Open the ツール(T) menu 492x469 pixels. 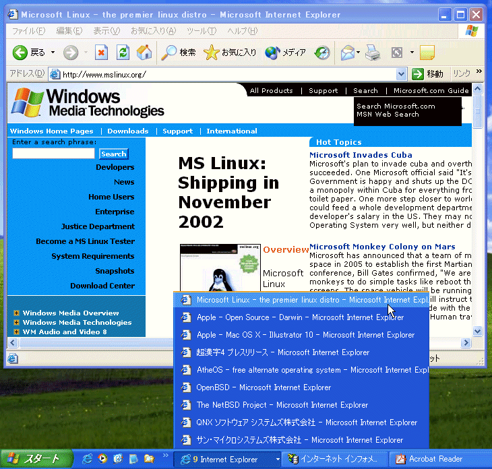tap(202, 31)
